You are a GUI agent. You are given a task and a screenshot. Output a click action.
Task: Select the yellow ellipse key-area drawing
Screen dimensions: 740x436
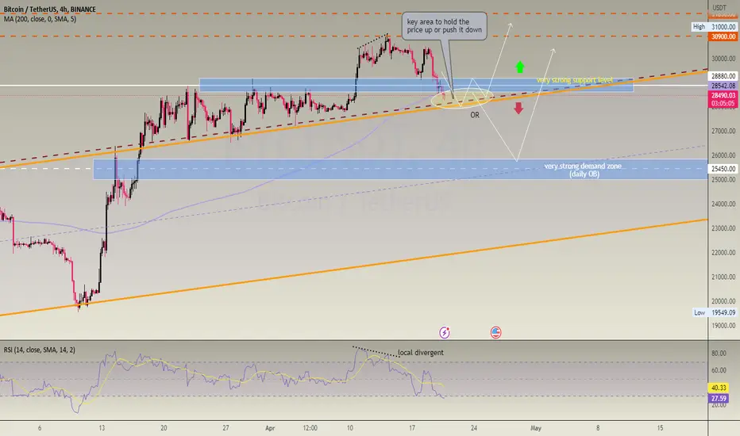pos(462,98)
